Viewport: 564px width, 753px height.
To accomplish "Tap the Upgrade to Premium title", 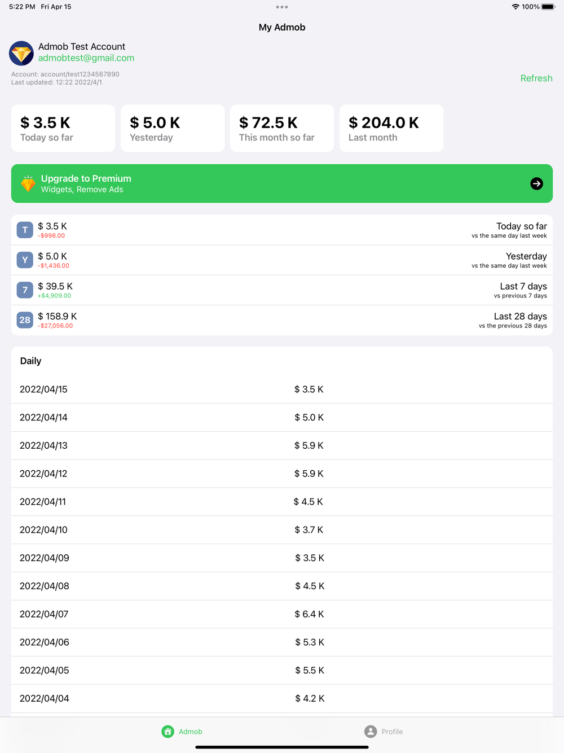I will coord(86,178).
